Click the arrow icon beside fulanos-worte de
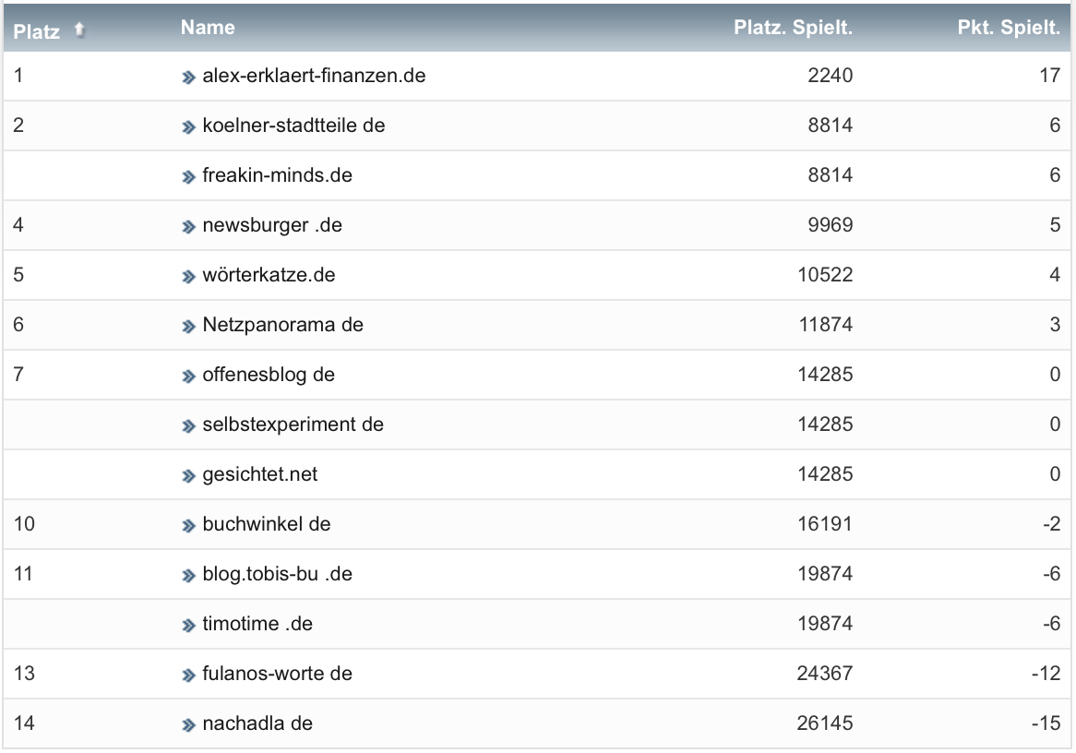The image size is (1076, 753). point(188,675)
